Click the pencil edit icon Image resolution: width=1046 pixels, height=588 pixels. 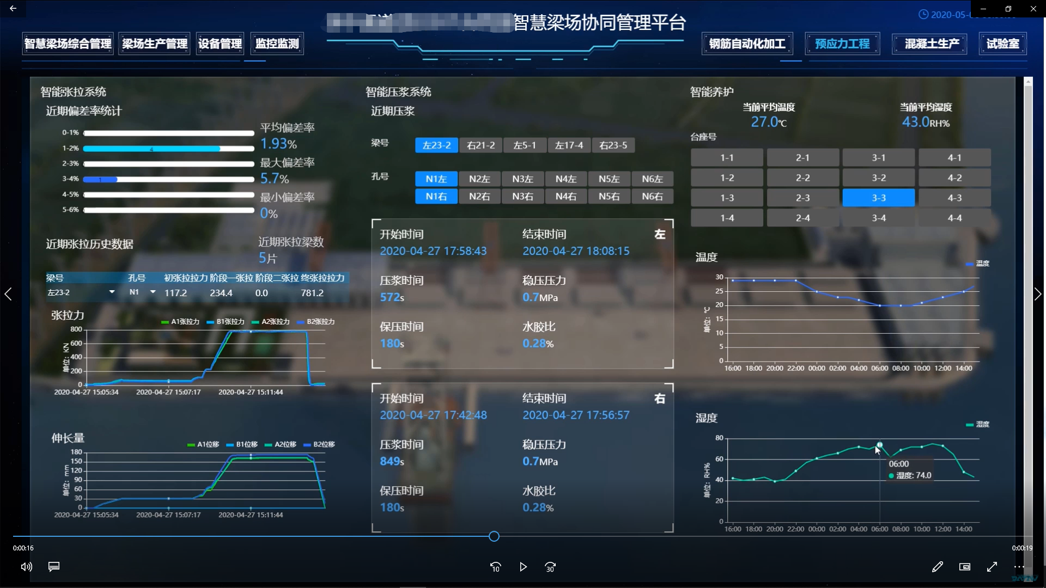tap(937, 567)
